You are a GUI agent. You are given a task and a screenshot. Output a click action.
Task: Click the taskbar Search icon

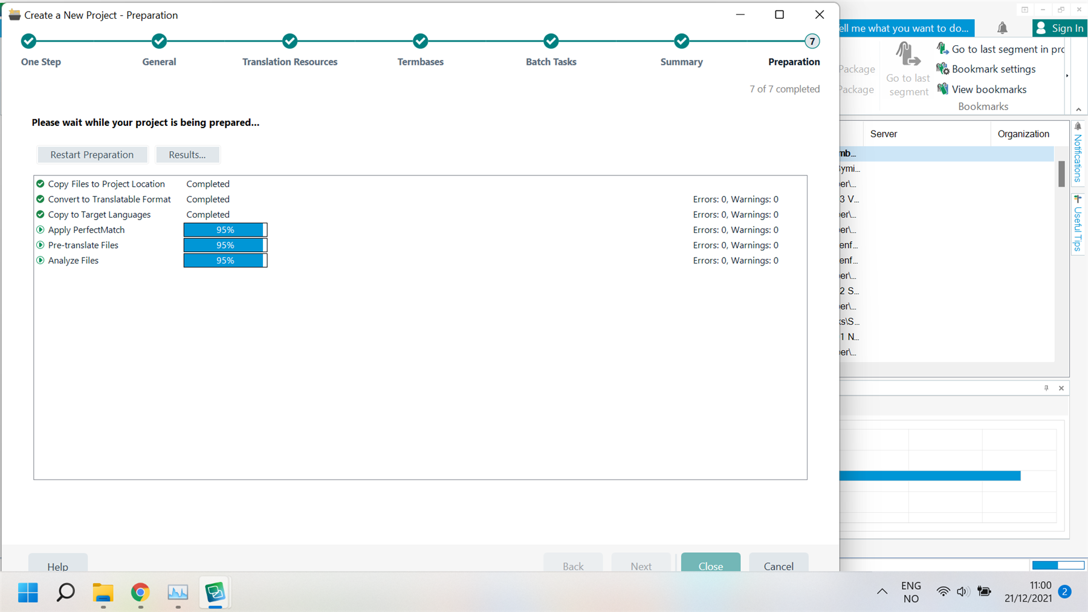(x=65, y=593)
